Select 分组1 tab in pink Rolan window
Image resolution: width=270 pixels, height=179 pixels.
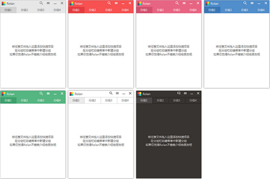click(x=144, y=10)
